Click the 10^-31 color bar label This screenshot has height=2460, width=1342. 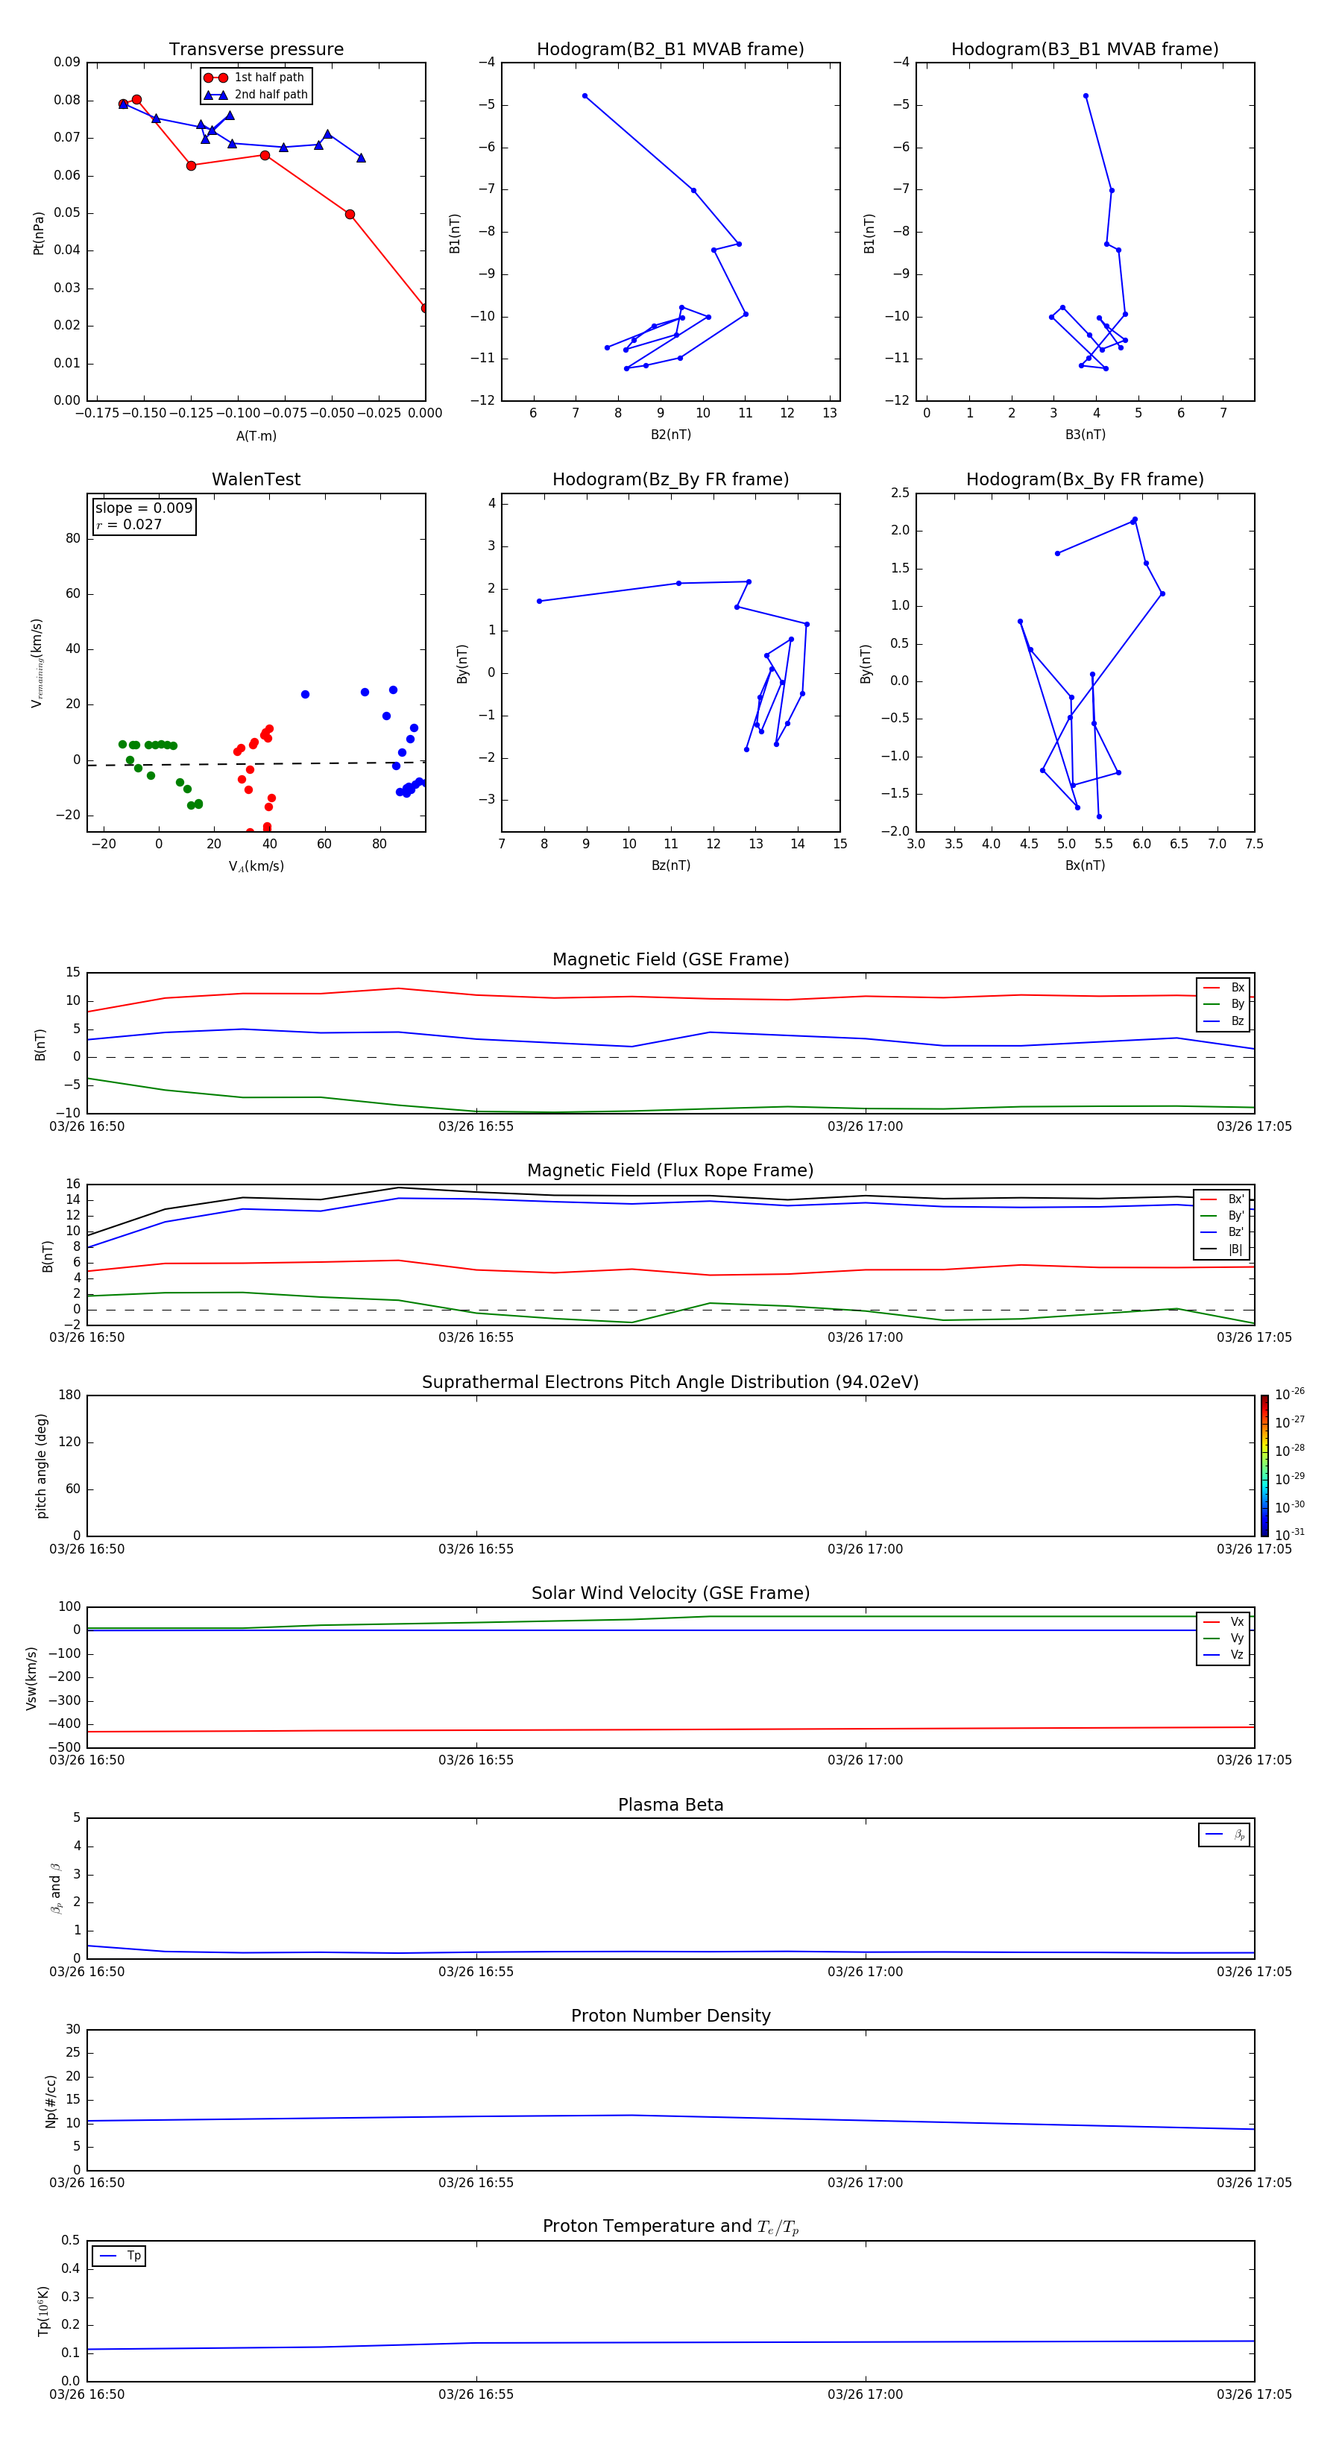click(1290, 1535)
